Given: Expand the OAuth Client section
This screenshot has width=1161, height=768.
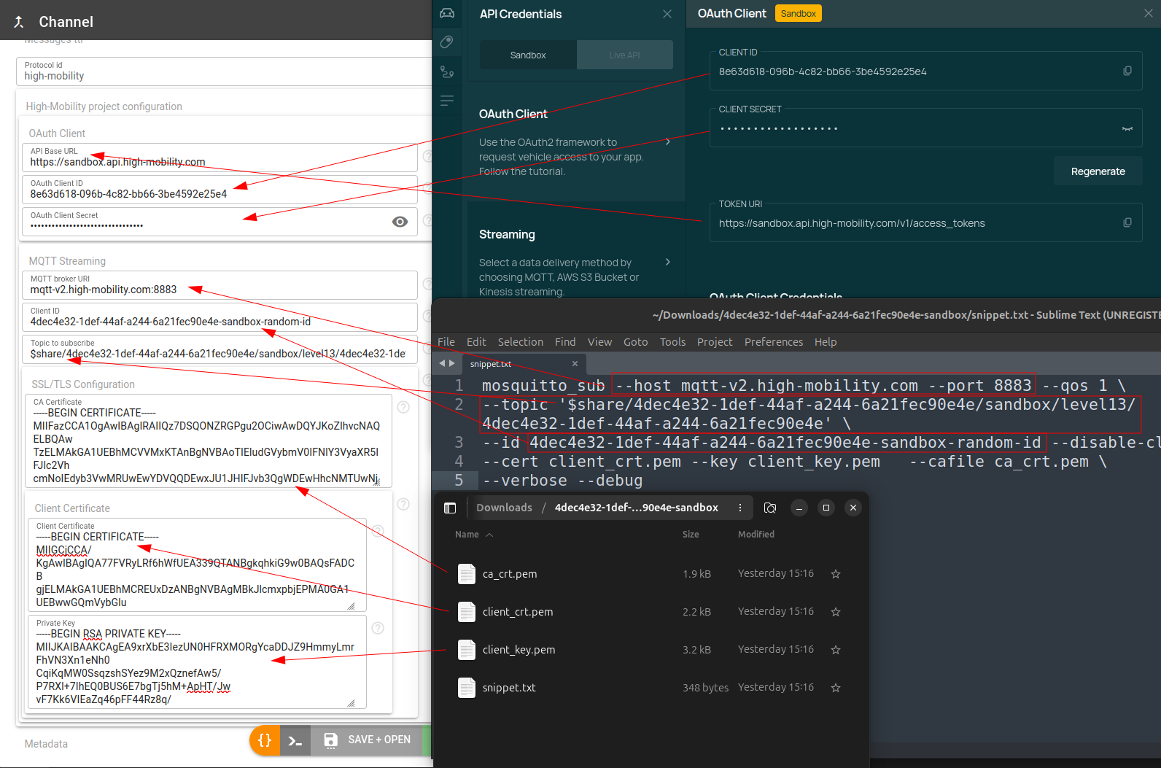Looking at the screenshot, I should [x=667, y=141].
